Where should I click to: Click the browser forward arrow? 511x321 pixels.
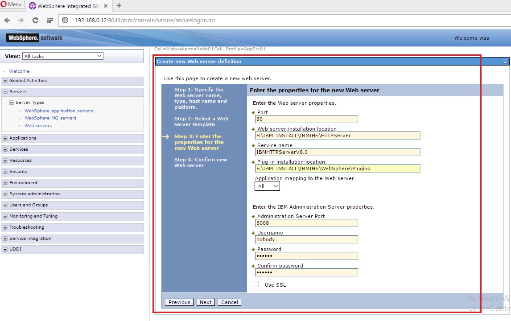pos(21,20)
